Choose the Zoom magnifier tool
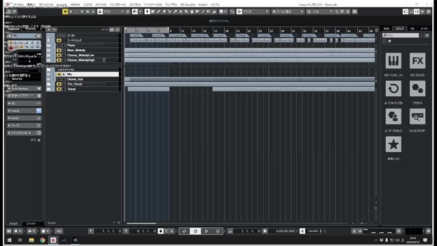Screen dimensions: 437x246 pos(186,12)
